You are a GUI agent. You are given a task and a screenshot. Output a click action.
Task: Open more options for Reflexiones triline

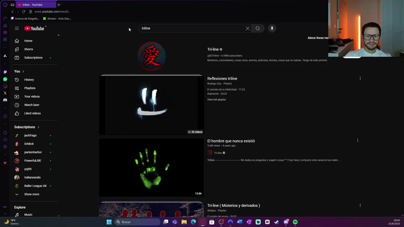[360, 79]
